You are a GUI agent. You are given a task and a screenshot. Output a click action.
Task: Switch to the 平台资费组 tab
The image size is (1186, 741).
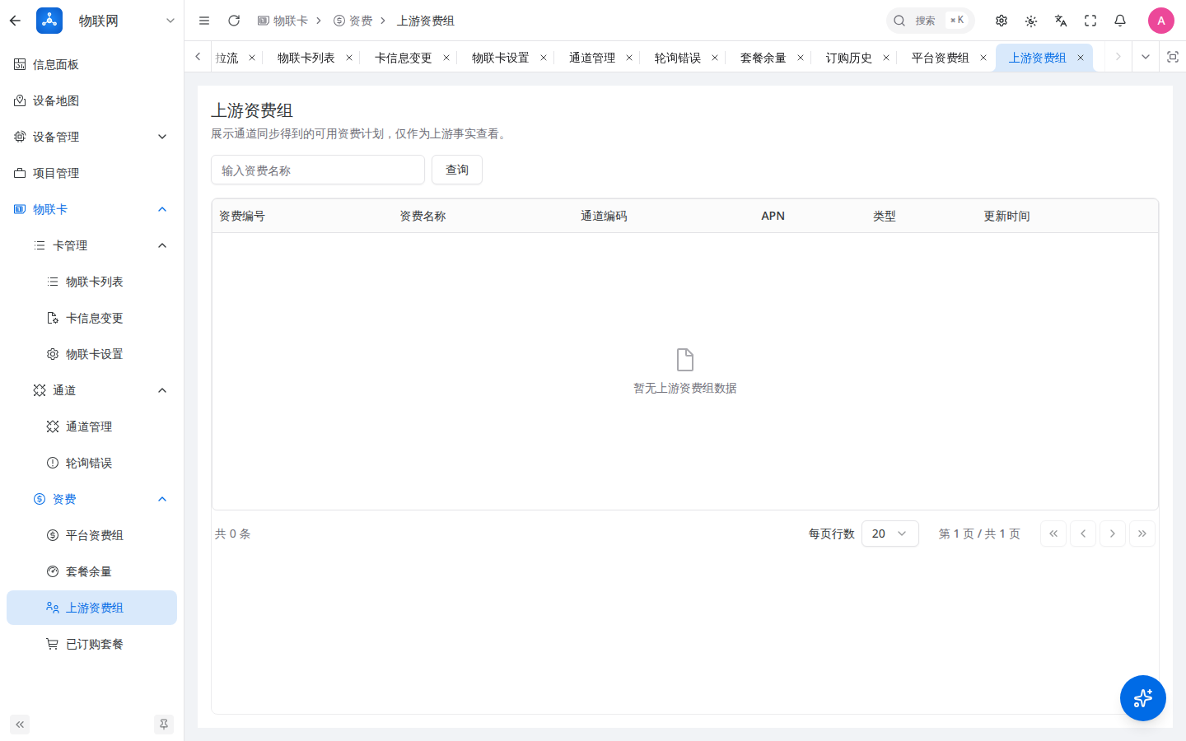pyautogui.click(x=941, y=58)
